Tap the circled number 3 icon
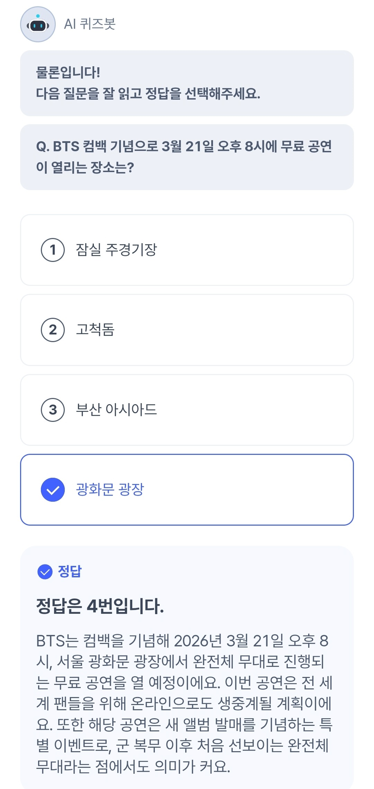 [53, 410]
